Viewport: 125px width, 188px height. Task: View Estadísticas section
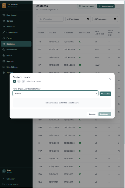[16, 67]
